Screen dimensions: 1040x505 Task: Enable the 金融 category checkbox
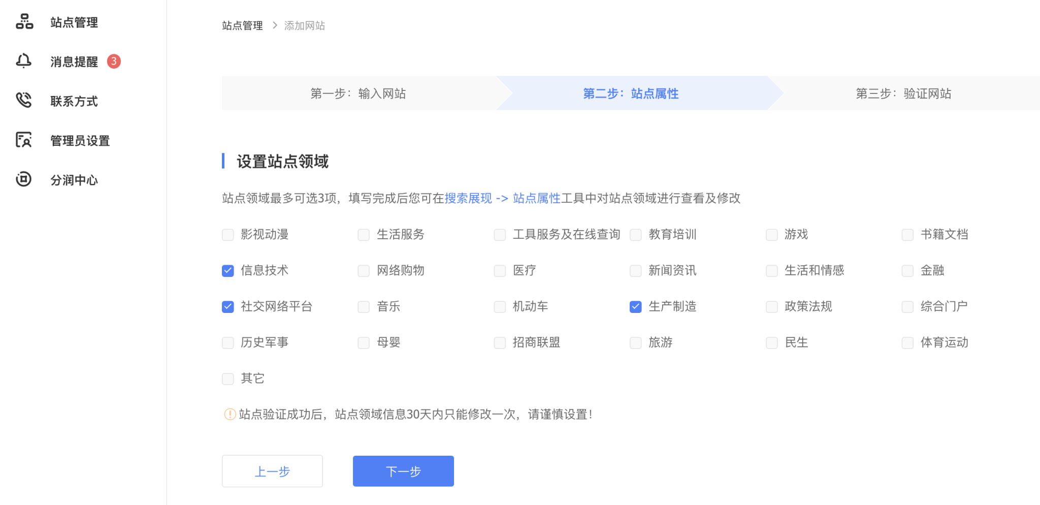point(907,271)
